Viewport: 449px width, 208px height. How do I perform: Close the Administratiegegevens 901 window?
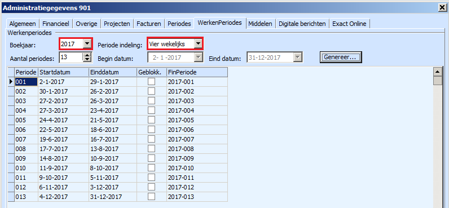click(442, 8)
